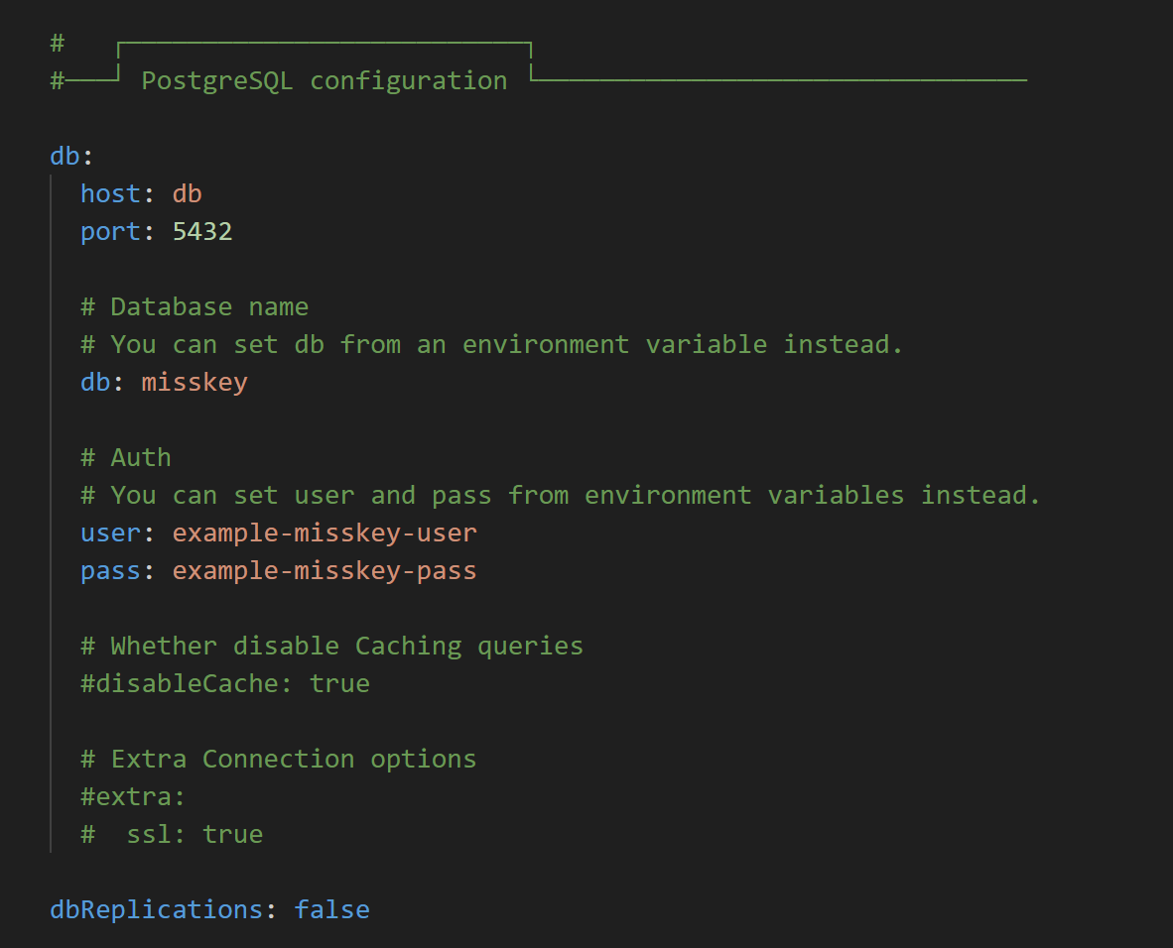Click the top-level "db:" key
The height and width of the screenshot is (948, 1173).
pos(64,156)
